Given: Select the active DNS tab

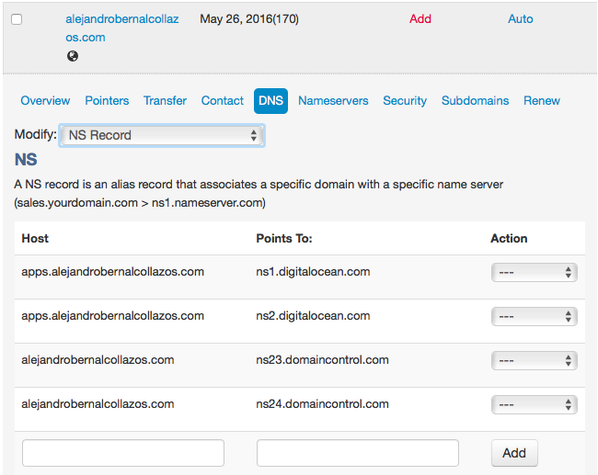Looking at the screenshot, I should (x=270, y=101).
